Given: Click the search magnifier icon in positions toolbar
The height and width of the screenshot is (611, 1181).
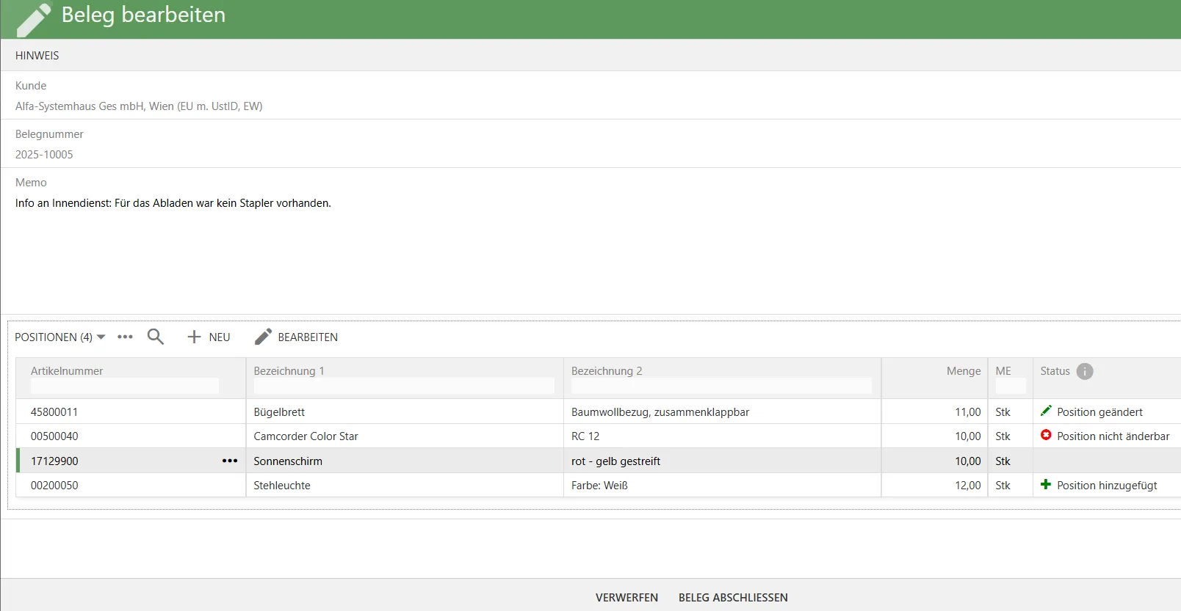Looking at the screenshot, I should 155,337.
